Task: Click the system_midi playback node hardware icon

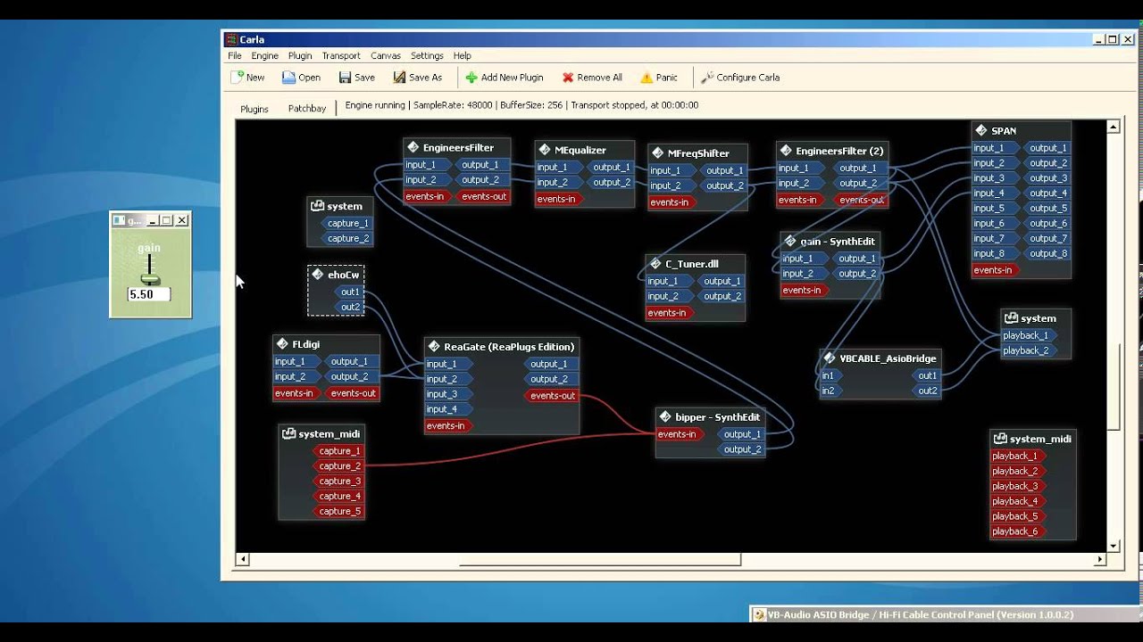Action: tap(1000, 439)
